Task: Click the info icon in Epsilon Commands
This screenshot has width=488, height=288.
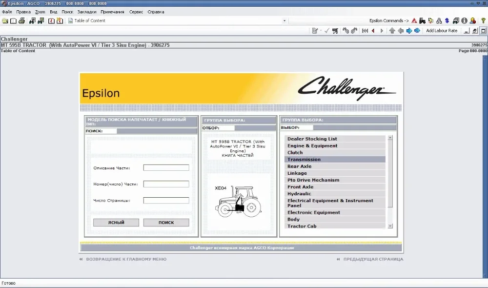Action: (x=464, y=21)
